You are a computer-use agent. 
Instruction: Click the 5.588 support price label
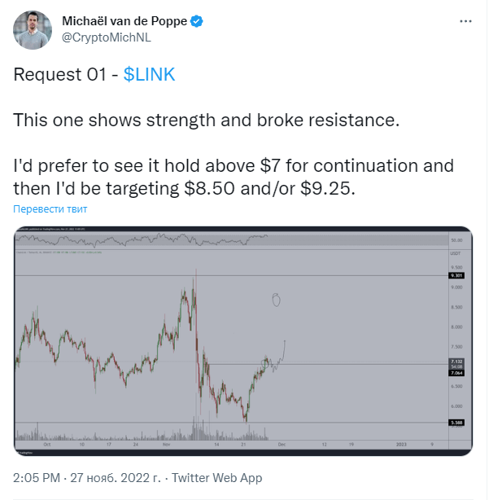pyautogui.click(x=456, y=423)
